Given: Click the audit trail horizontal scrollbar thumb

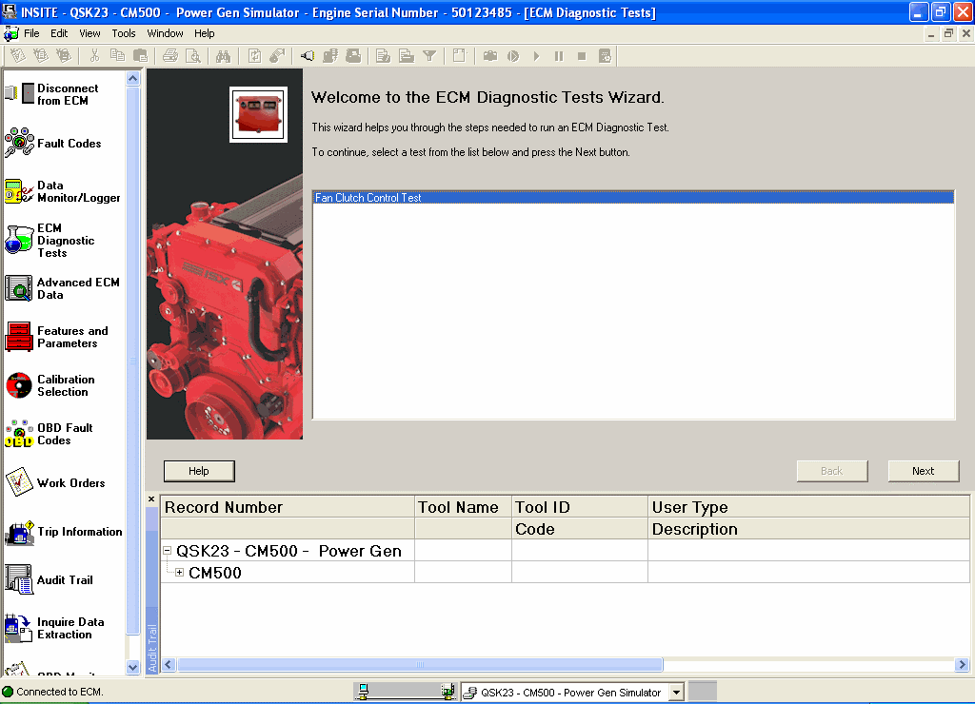Looking at the screenshot, I should [420, 664].
